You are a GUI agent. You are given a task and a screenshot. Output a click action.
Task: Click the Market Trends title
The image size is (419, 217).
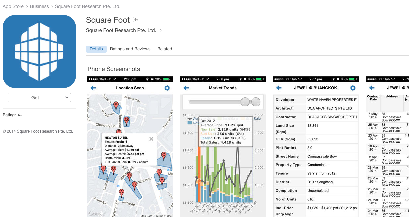pyautogui.click(x=223, y=88)
